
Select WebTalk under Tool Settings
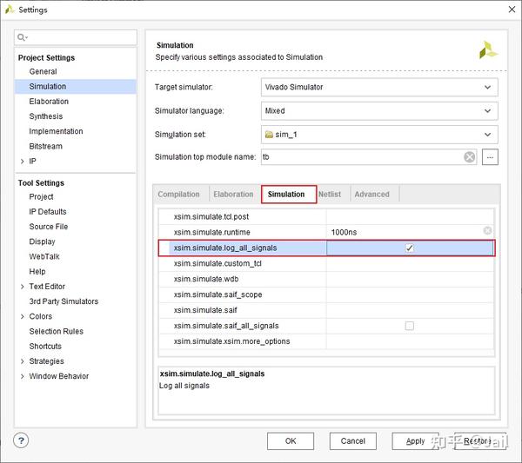point(44,256)
